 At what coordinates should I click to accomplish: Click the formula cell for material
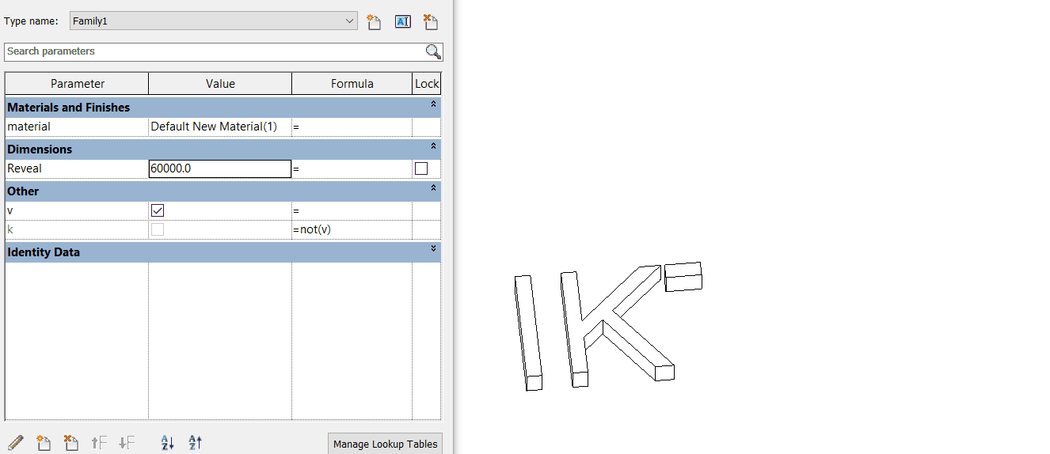(352, 127)
